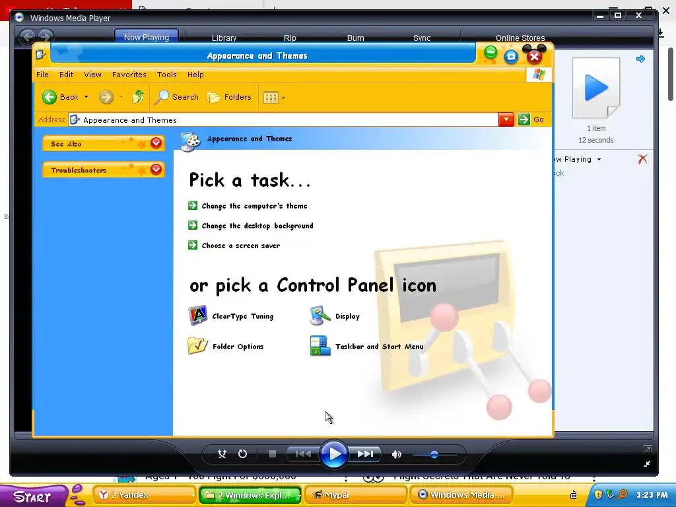This screenshot has height=507, width=676.
Task: Open the ClearType Tuning icon
Action: [x=197, y=316]
